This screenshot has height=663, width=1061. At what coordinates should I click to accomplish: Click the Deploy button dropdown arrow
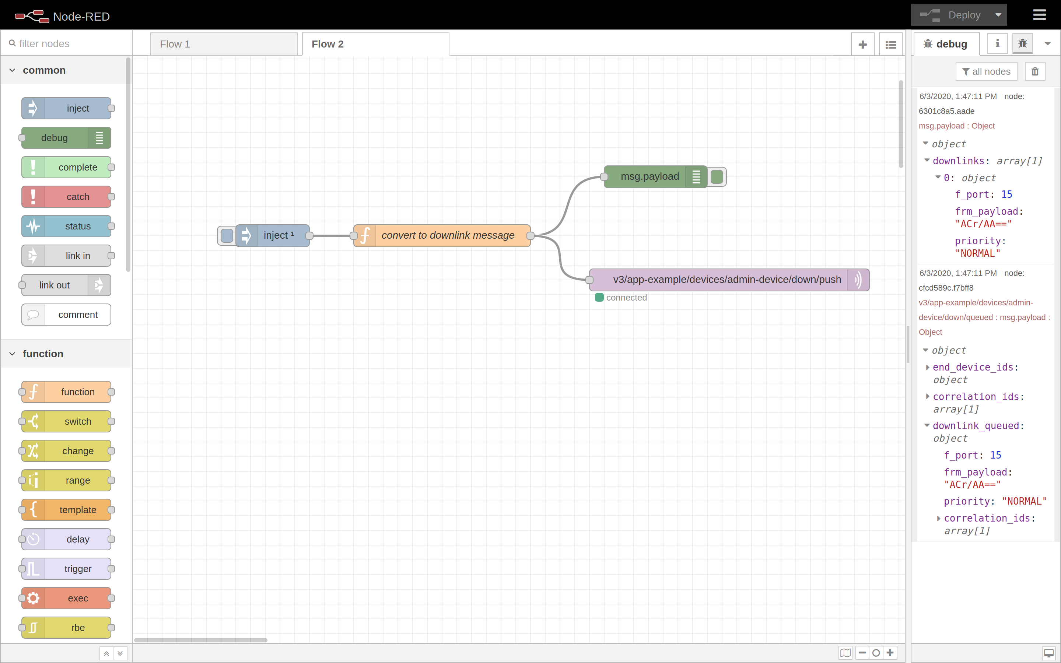coord(998,14)
